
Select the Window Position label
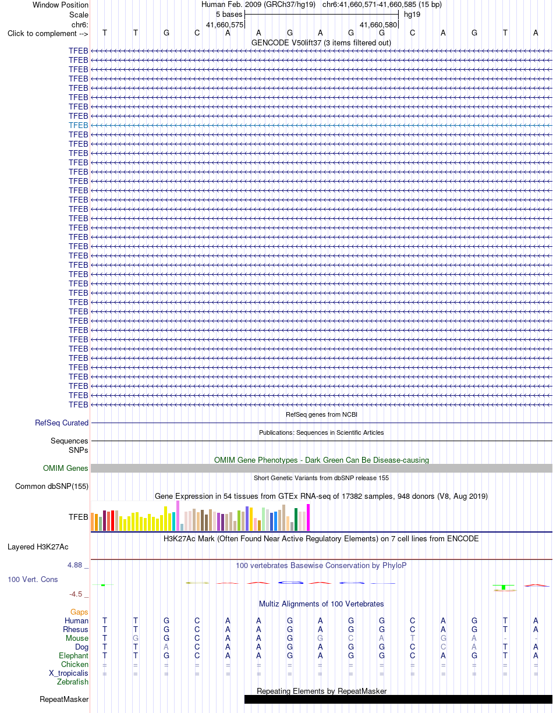click(x=61, y=5)
